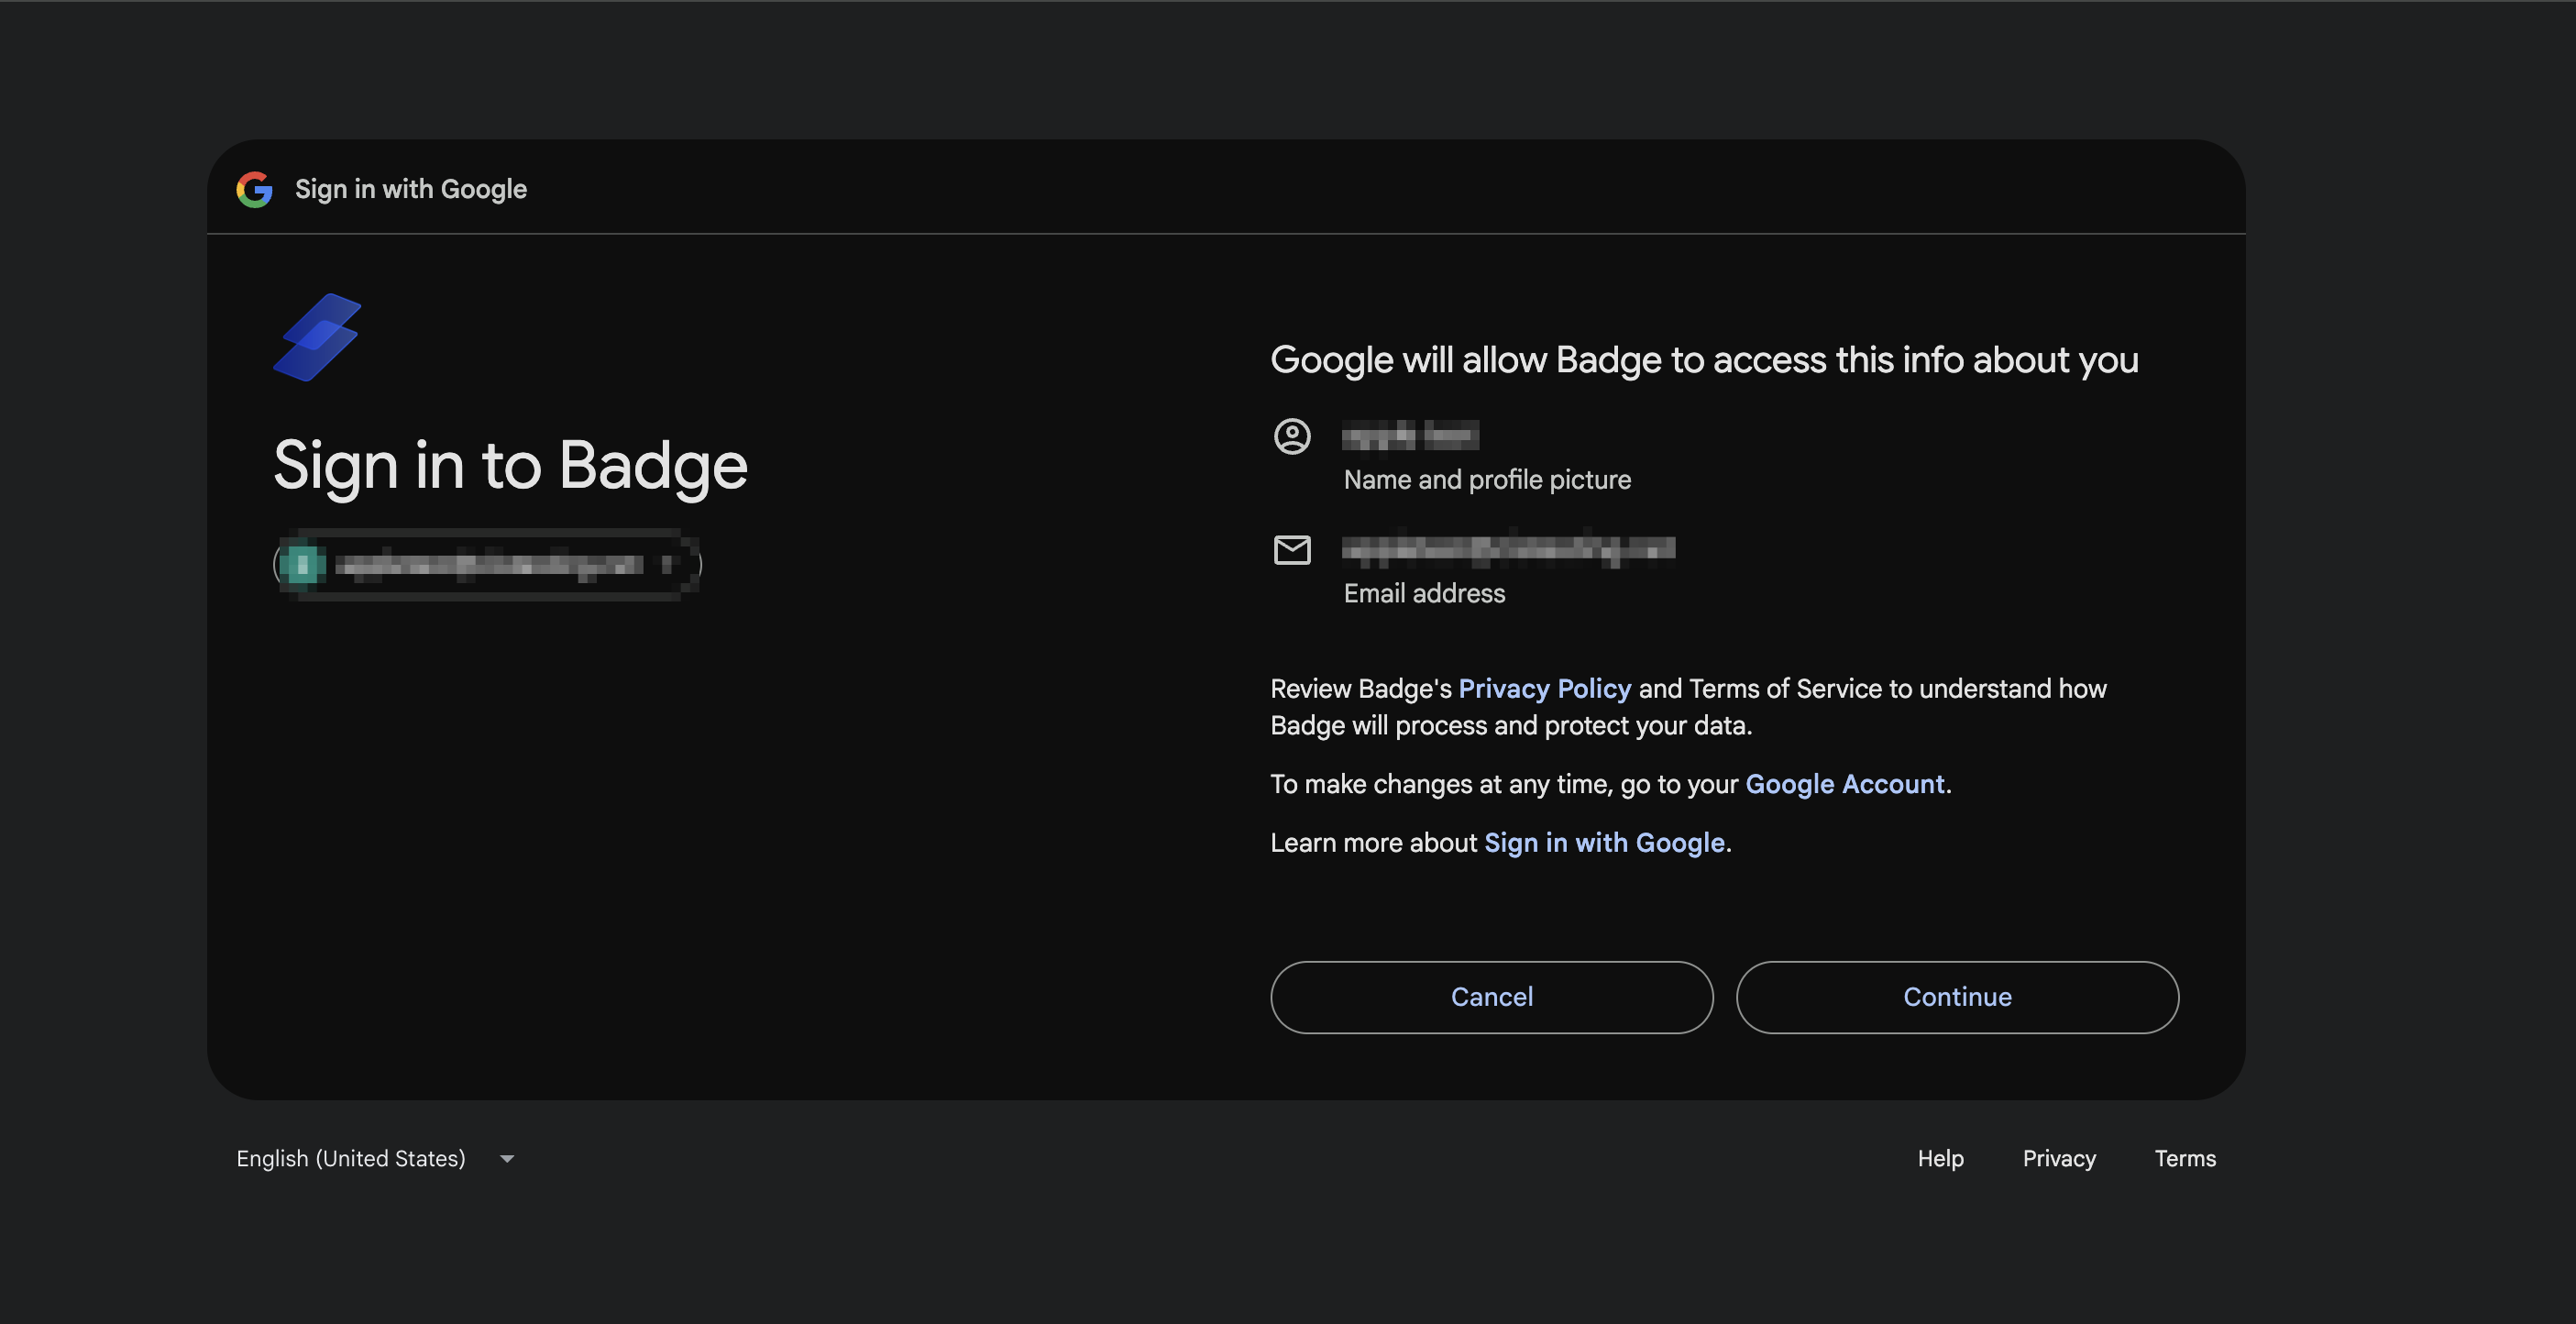
Task: Click the Cancel button
Action: pyautogui.click(x=1491, y=997)
